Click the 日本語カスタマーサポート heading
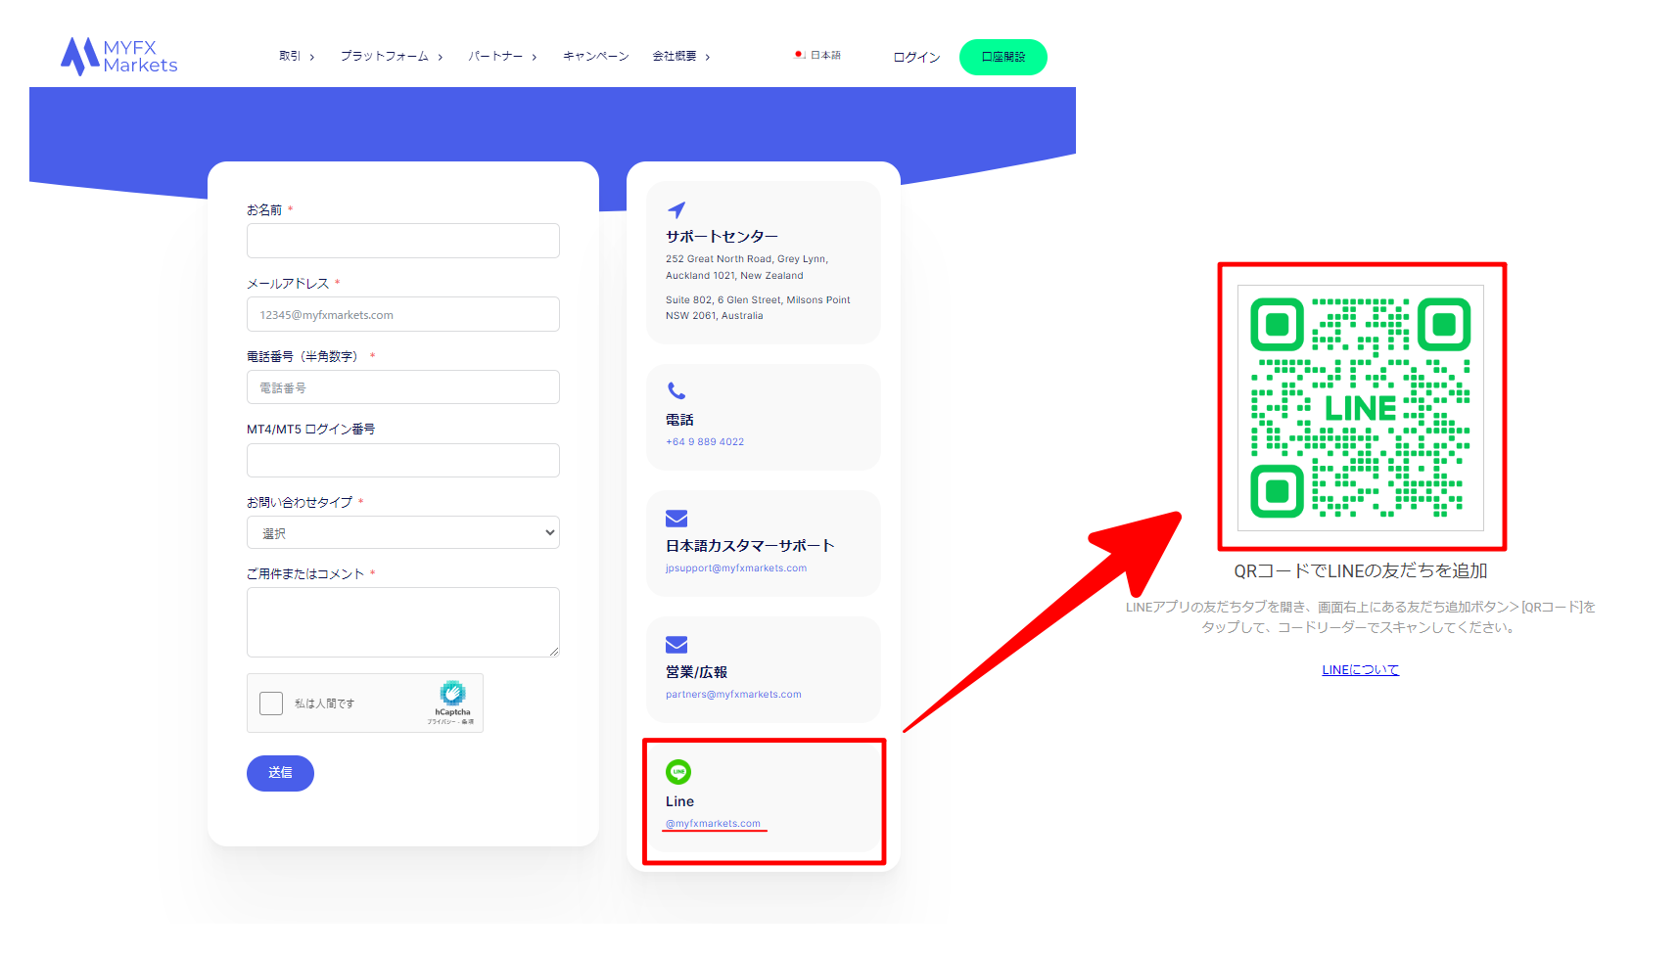The height and width of the screenshot is (953, 1679). tap(750, 546)
